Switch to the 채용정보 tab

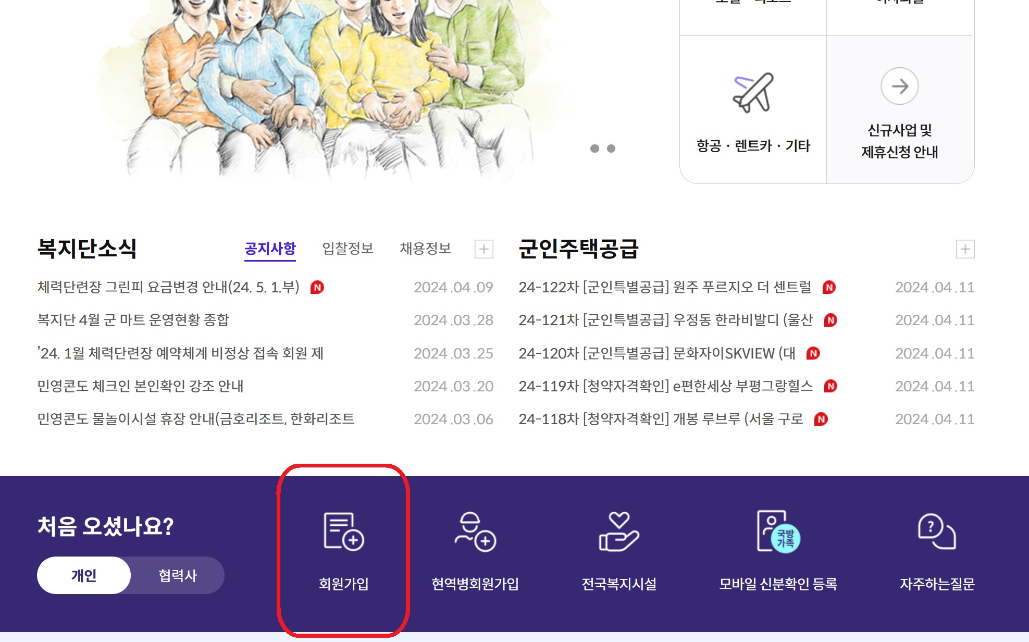click(x=425, y=249)
